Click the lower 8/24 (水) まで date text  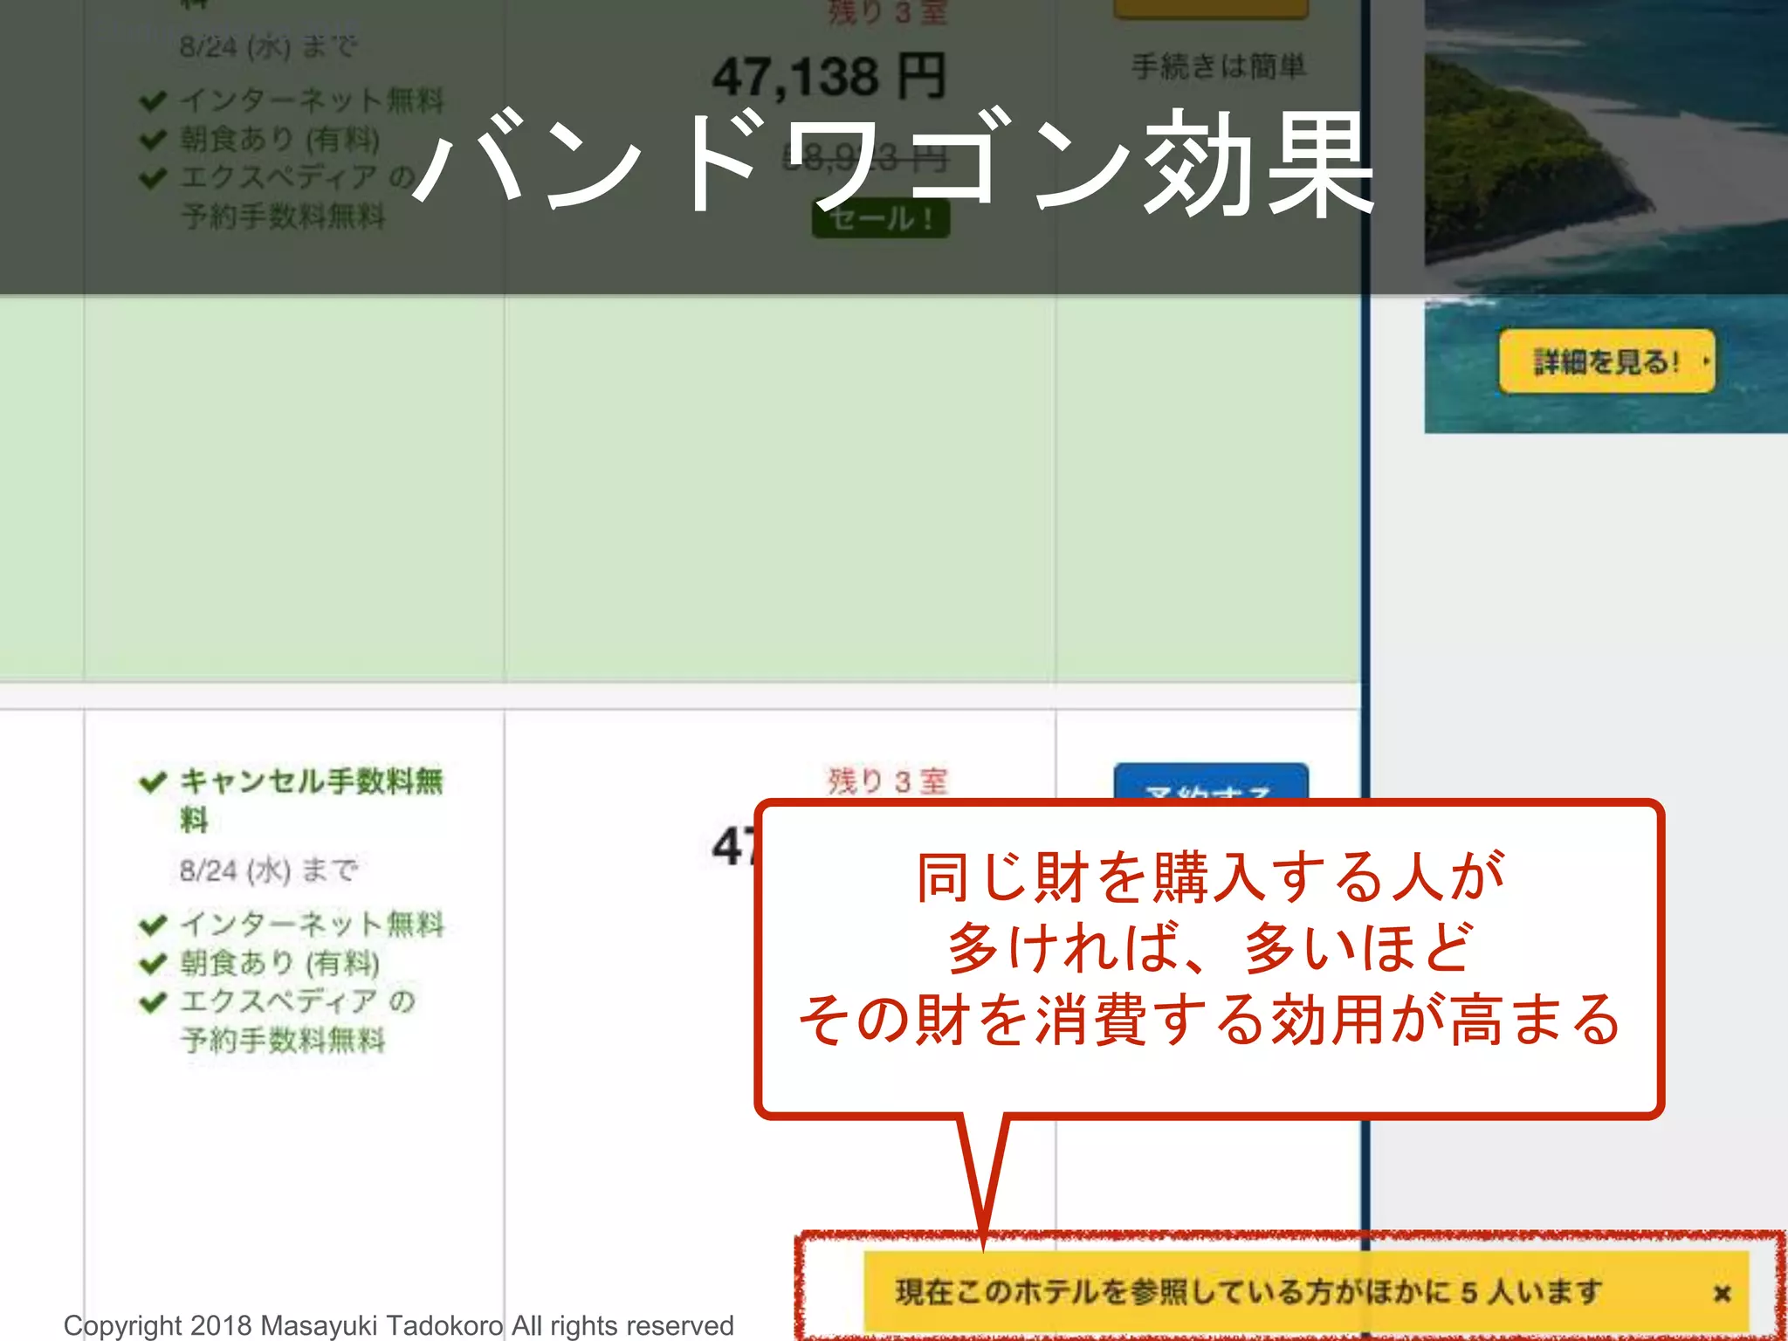pyautogui.click(x=269, y=870)
